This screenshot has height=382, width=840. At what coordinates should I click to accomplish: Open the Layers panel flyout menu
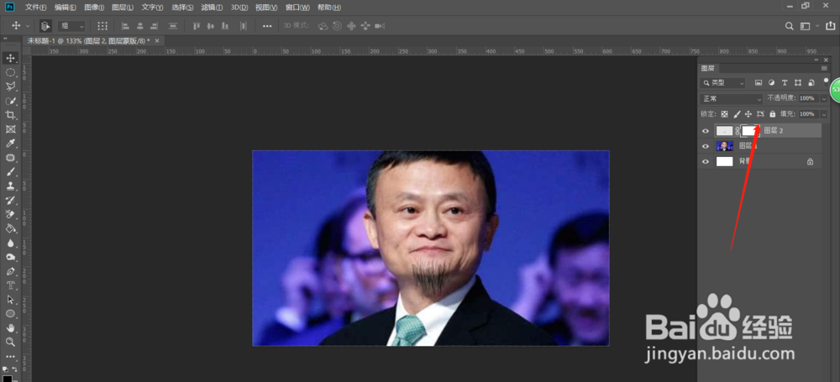click(x=824, y=68)
